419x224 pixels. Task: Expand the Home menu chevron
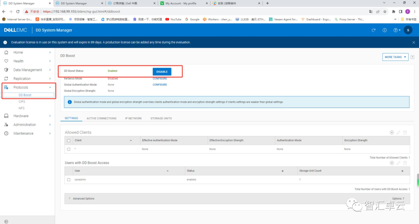click(x=50, y=52)
